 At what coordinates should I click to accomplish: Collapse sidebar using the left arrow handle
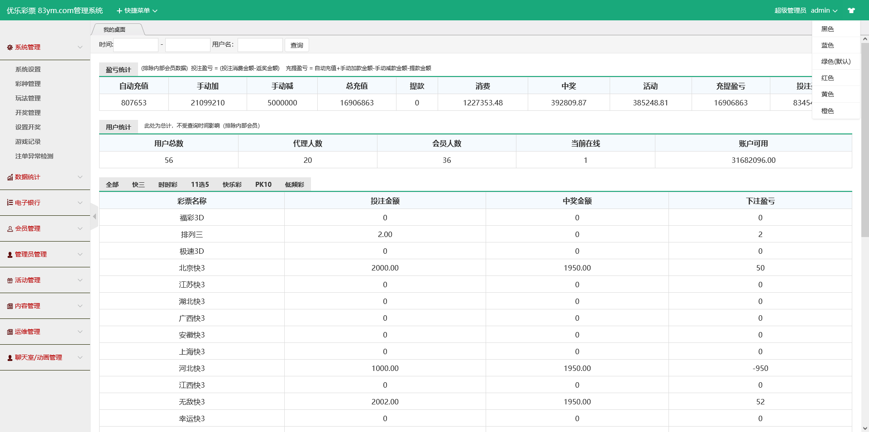(94, 217)
